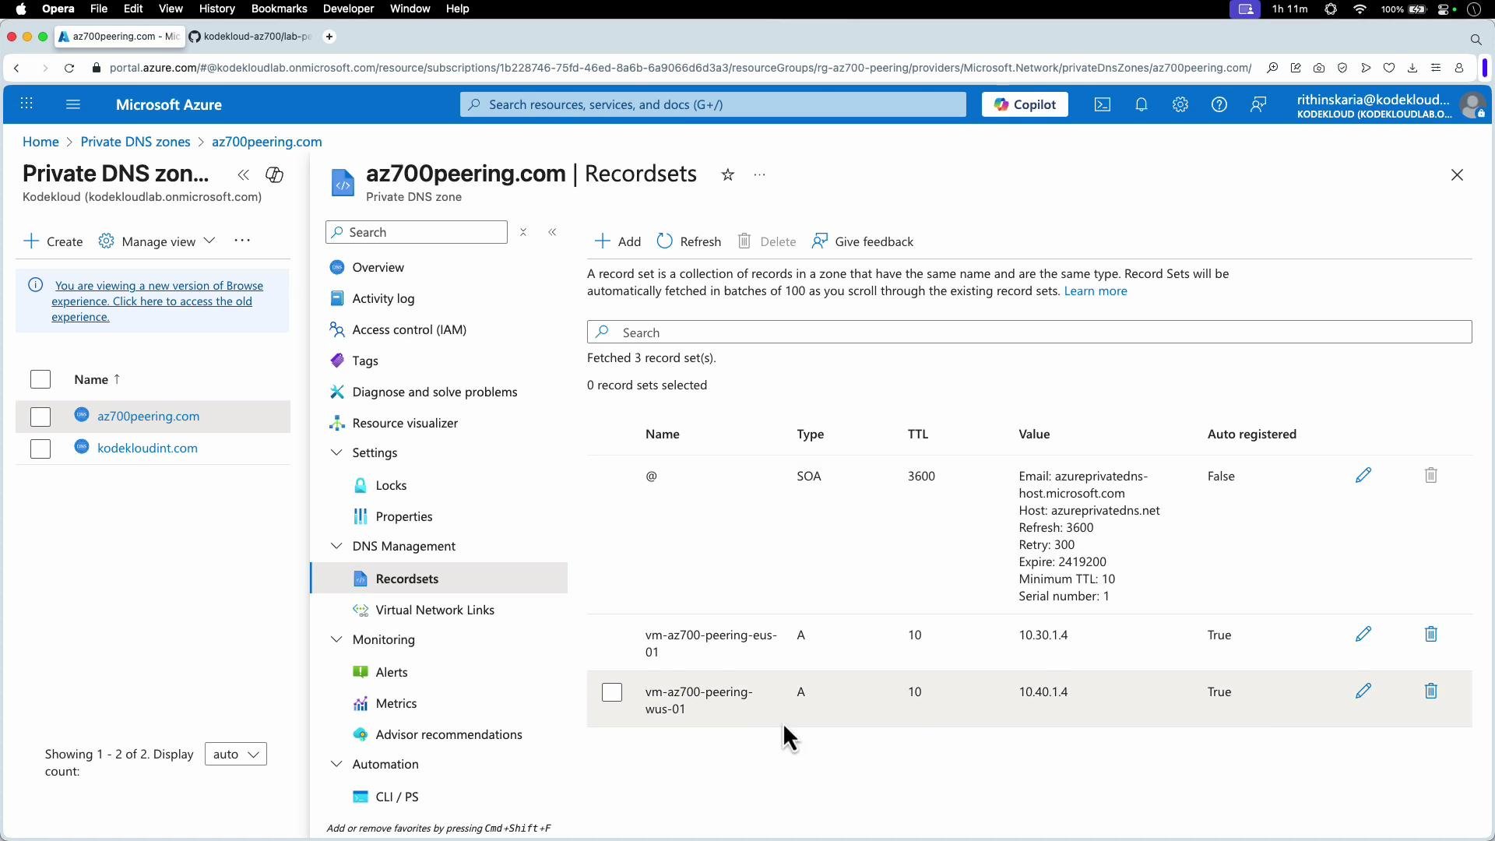Go to Private DNS zones breadcrumb
The image size is (1495, 841).
click(x=135, y=142)
